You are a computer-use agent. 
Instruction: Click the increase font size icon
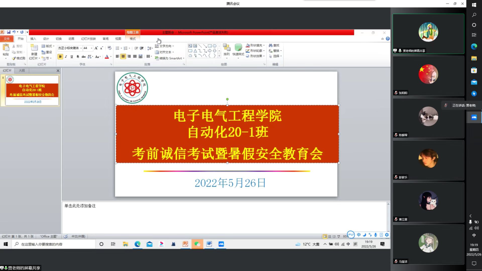(x=96, y=48)
